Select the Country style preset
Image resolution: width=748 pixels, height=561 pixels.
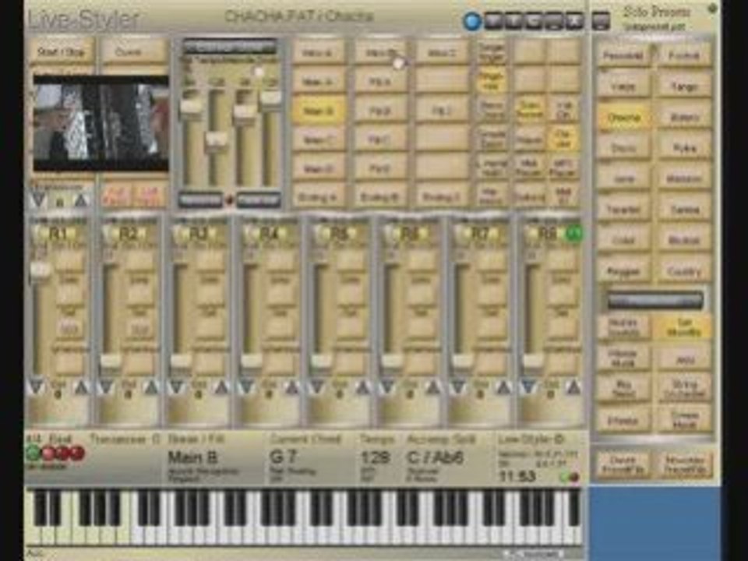684,271
